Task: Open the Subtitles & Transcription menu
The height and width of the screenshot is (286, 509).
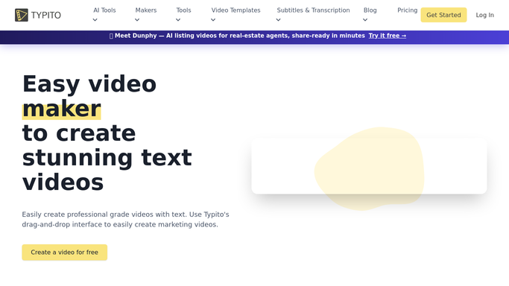Action: tap(313, 10)
